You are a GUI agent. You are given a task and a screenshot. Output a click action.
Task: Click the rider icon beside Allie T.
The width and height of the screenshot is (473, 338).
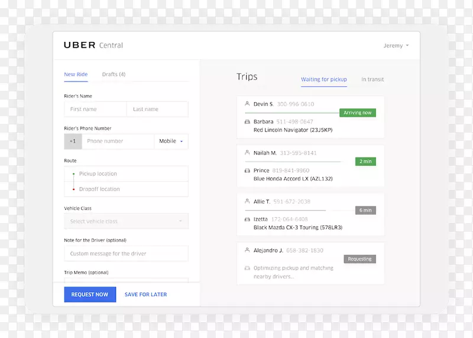247,201
